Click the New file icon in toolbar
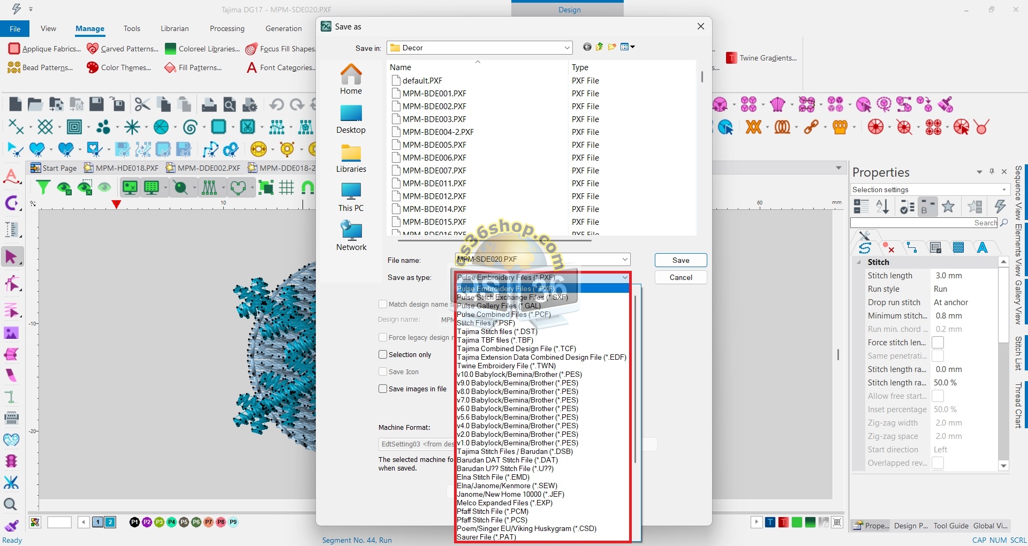This screenshot has height=546, width=1028. (x=16, y=104)
